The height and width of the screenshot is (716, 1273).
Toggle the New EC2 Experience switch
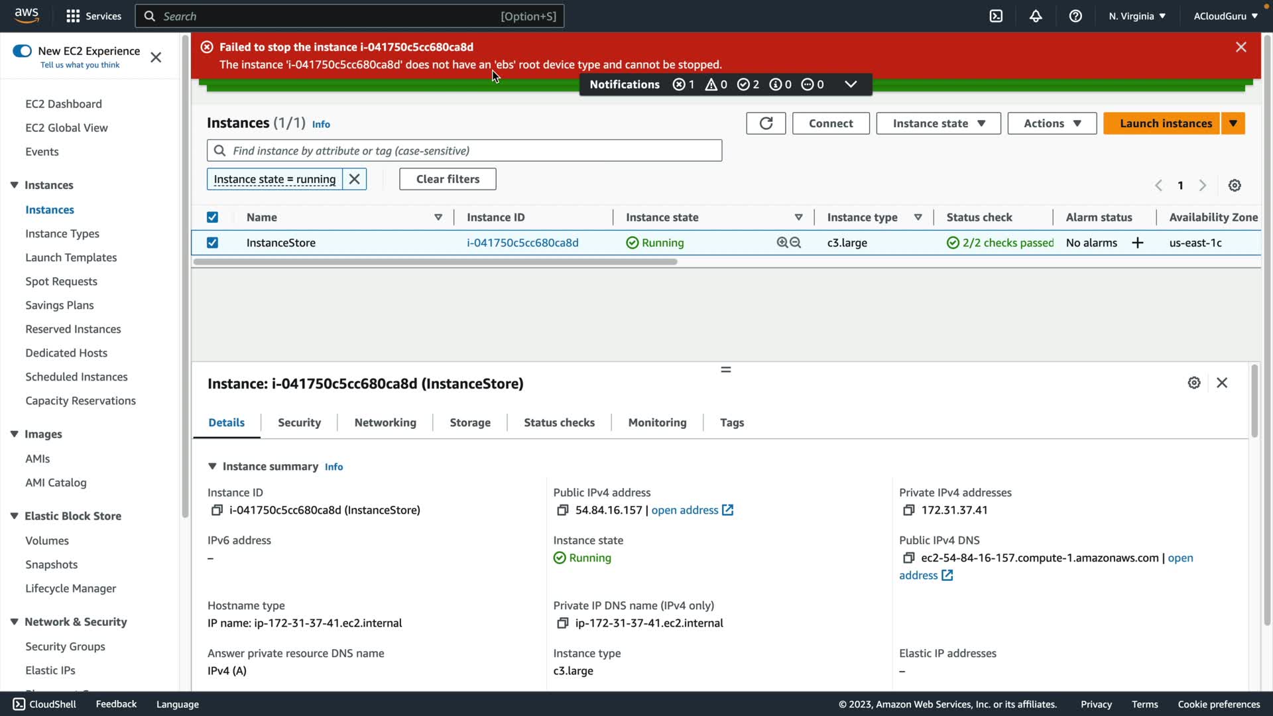(x=22, y=51)
